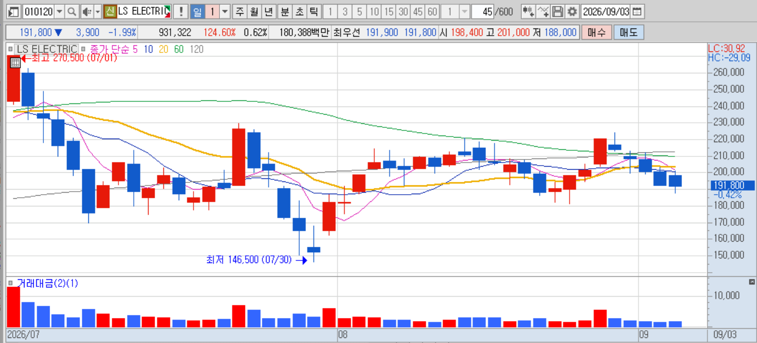
Task: Click volume value 931,322
Action: click(x=175, y=32)
